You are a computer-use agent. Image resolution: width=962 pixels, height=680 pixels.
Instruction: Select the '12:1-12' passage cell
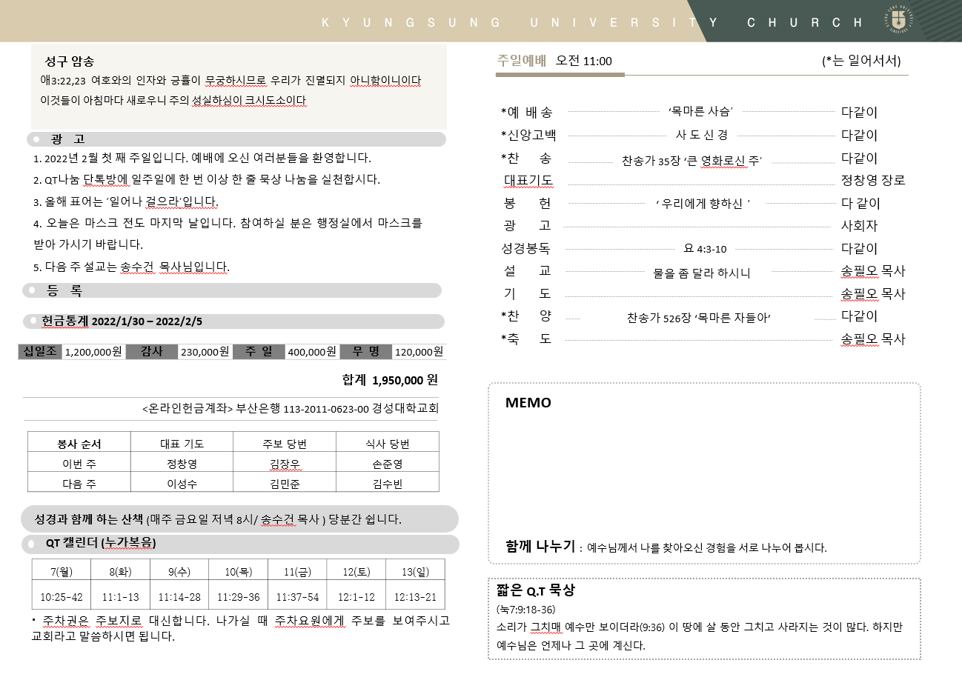coord(356,596)
